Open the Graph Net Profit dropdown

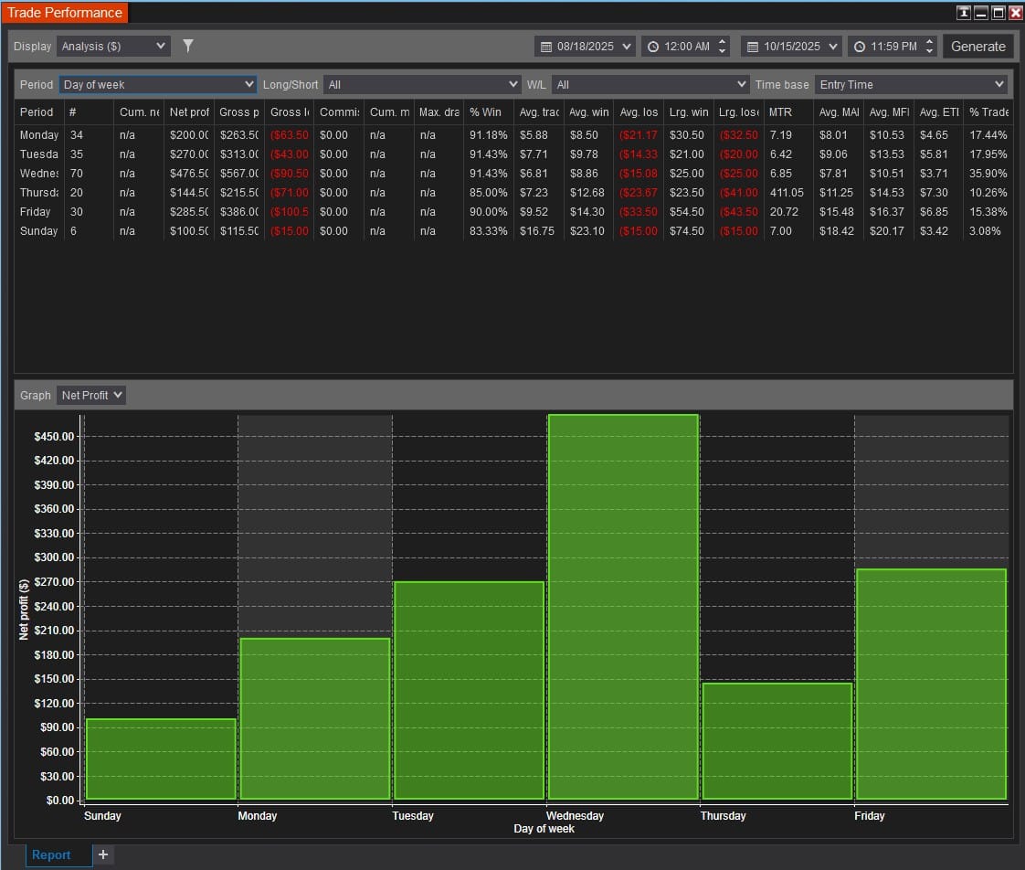tap(91, 395)
